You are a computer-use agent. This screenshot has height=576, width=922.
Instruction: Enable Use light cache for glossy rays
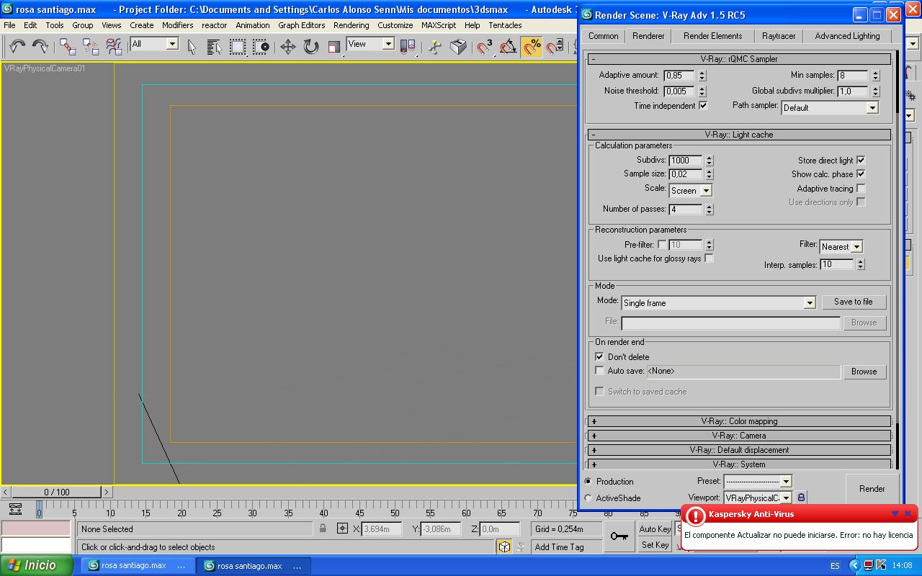[x=709, y=258]
